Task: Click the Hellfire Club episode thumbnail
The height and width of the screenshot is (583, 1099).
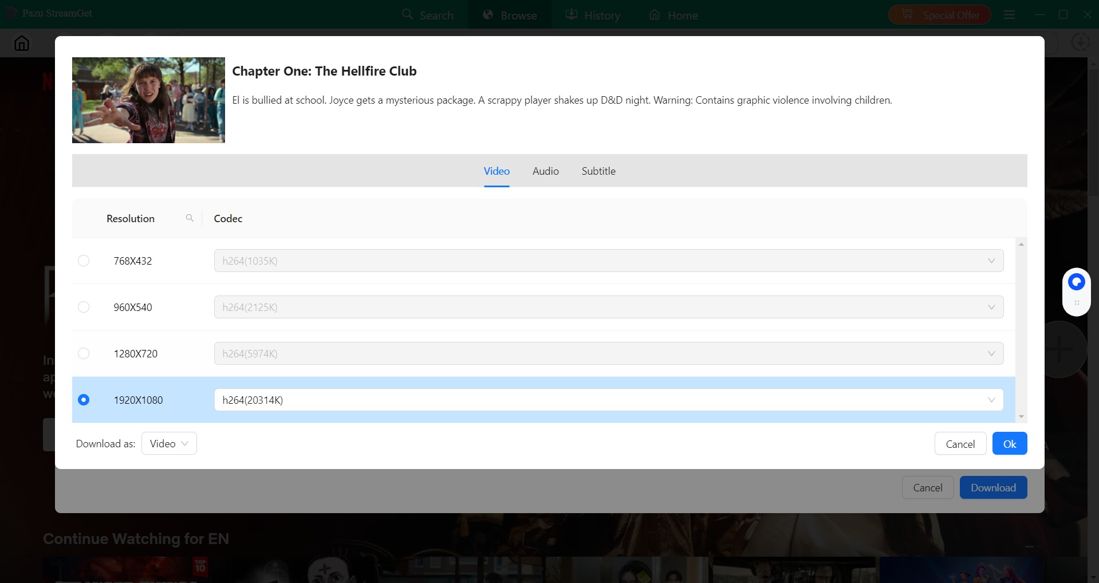Action: point(148,100)
